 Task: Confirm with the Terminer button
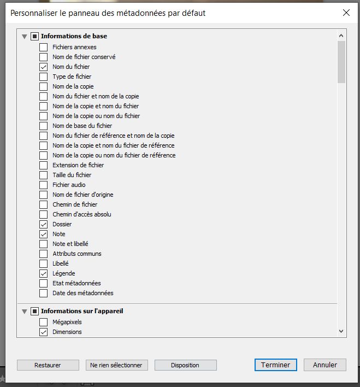[x=276, y=365]
